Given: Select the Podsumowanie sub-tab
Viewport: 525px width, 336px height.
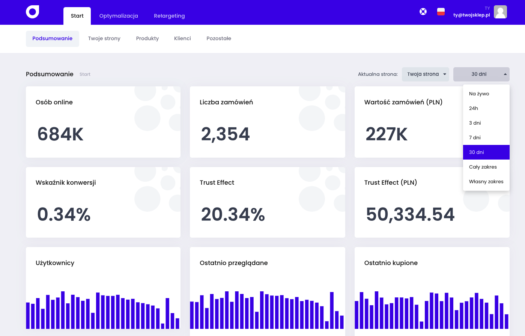Looking at the screenshot, I should [x=53, y=39].
